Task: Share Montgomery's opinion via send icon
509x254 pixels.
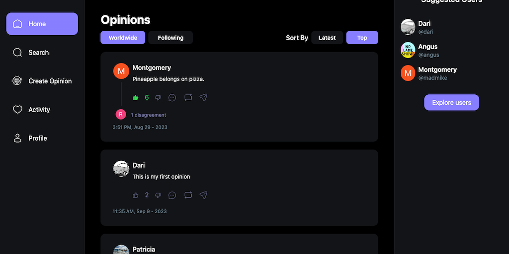Action: click(203, 98)
